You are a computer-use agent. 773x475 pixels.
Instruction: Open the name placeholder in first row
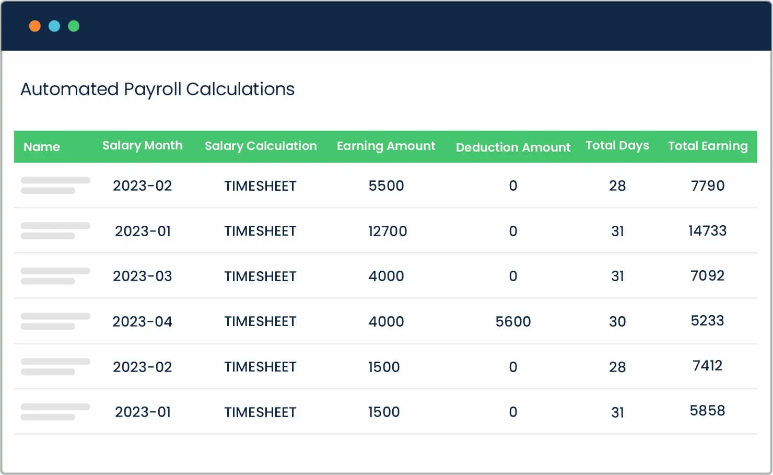pyautogui.click(x=55, y=186)
